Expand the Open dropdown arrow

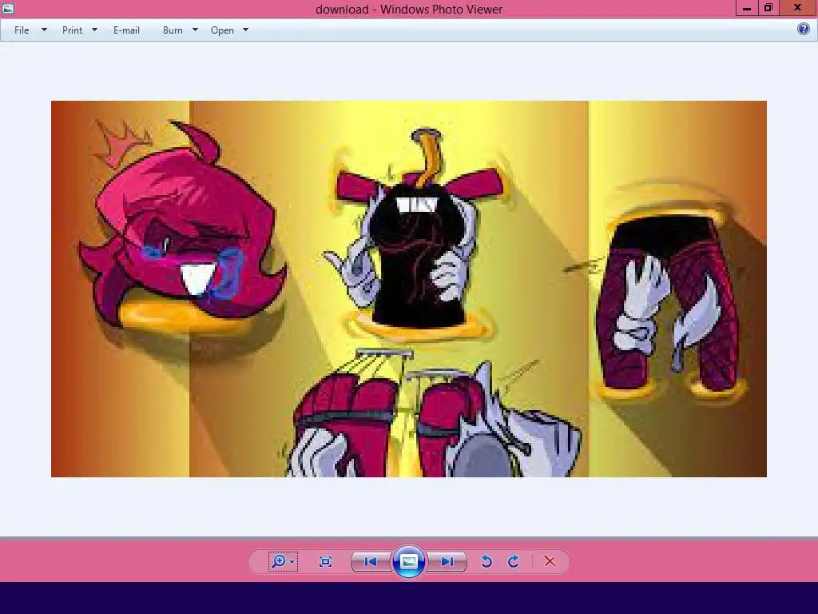[246, 30]
